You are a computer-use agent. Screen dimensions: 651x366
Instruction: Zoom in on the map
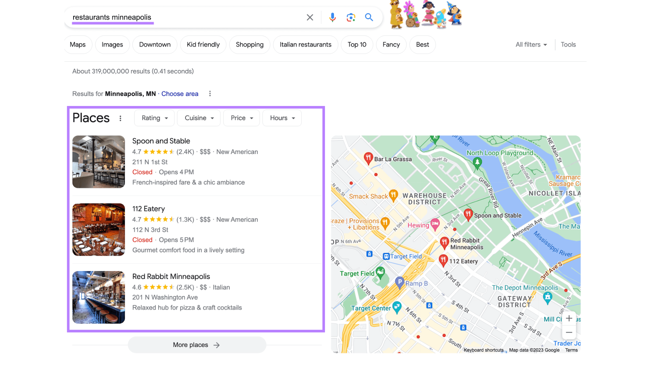569,318
